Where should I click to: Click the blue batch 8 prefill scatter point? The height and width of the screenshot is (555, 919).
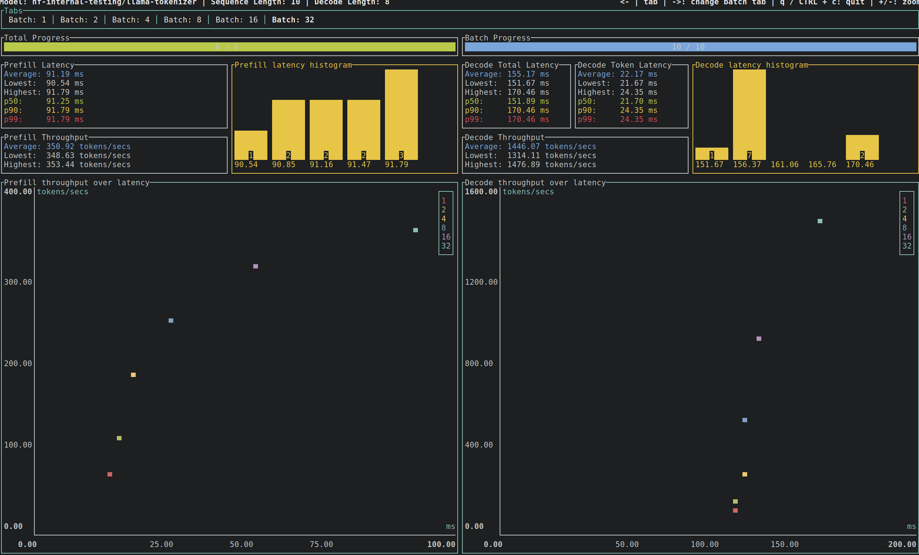coord(171,321)
